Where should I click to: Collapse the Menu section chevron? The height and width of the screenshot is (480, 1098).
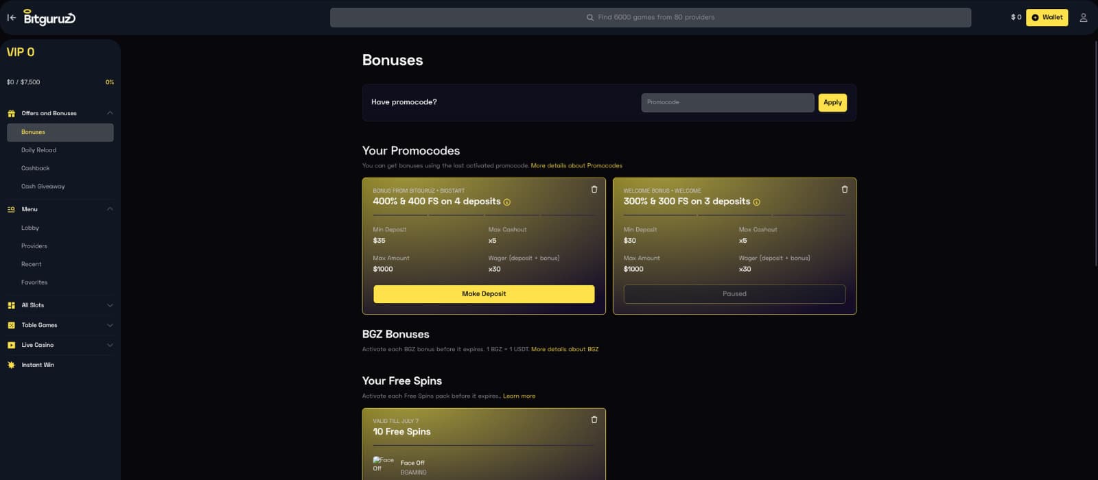[x=110, y=209]
